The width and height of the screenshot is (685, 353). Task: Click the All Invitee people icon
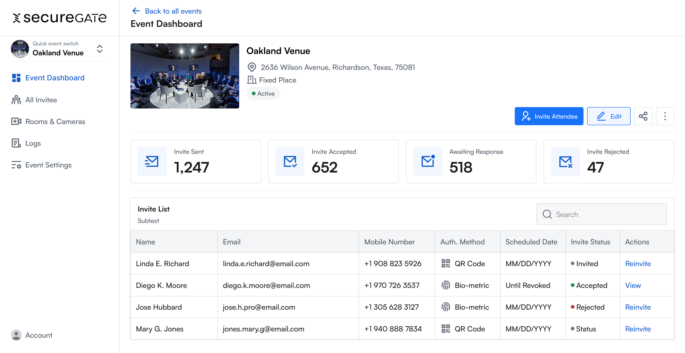[x=16, y=100]
